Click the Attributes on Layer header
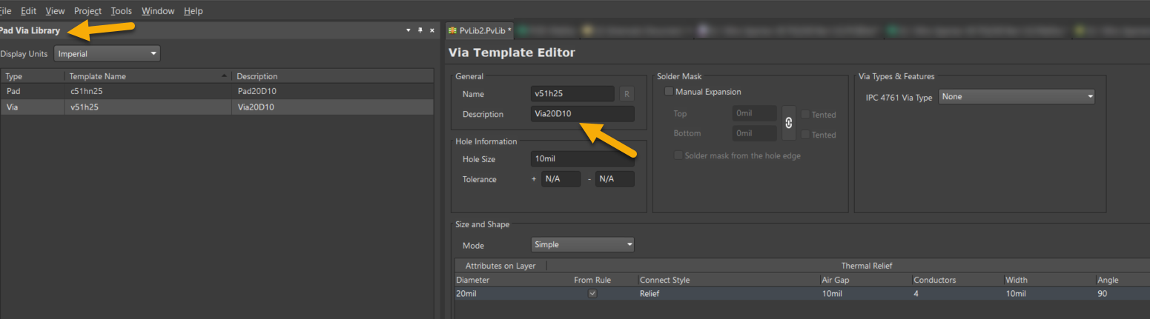Image resolution: width=1150 pixels, height=319 pixels. (499, 266)
